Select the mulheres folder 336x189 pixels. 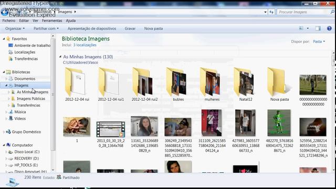[212, 84]
